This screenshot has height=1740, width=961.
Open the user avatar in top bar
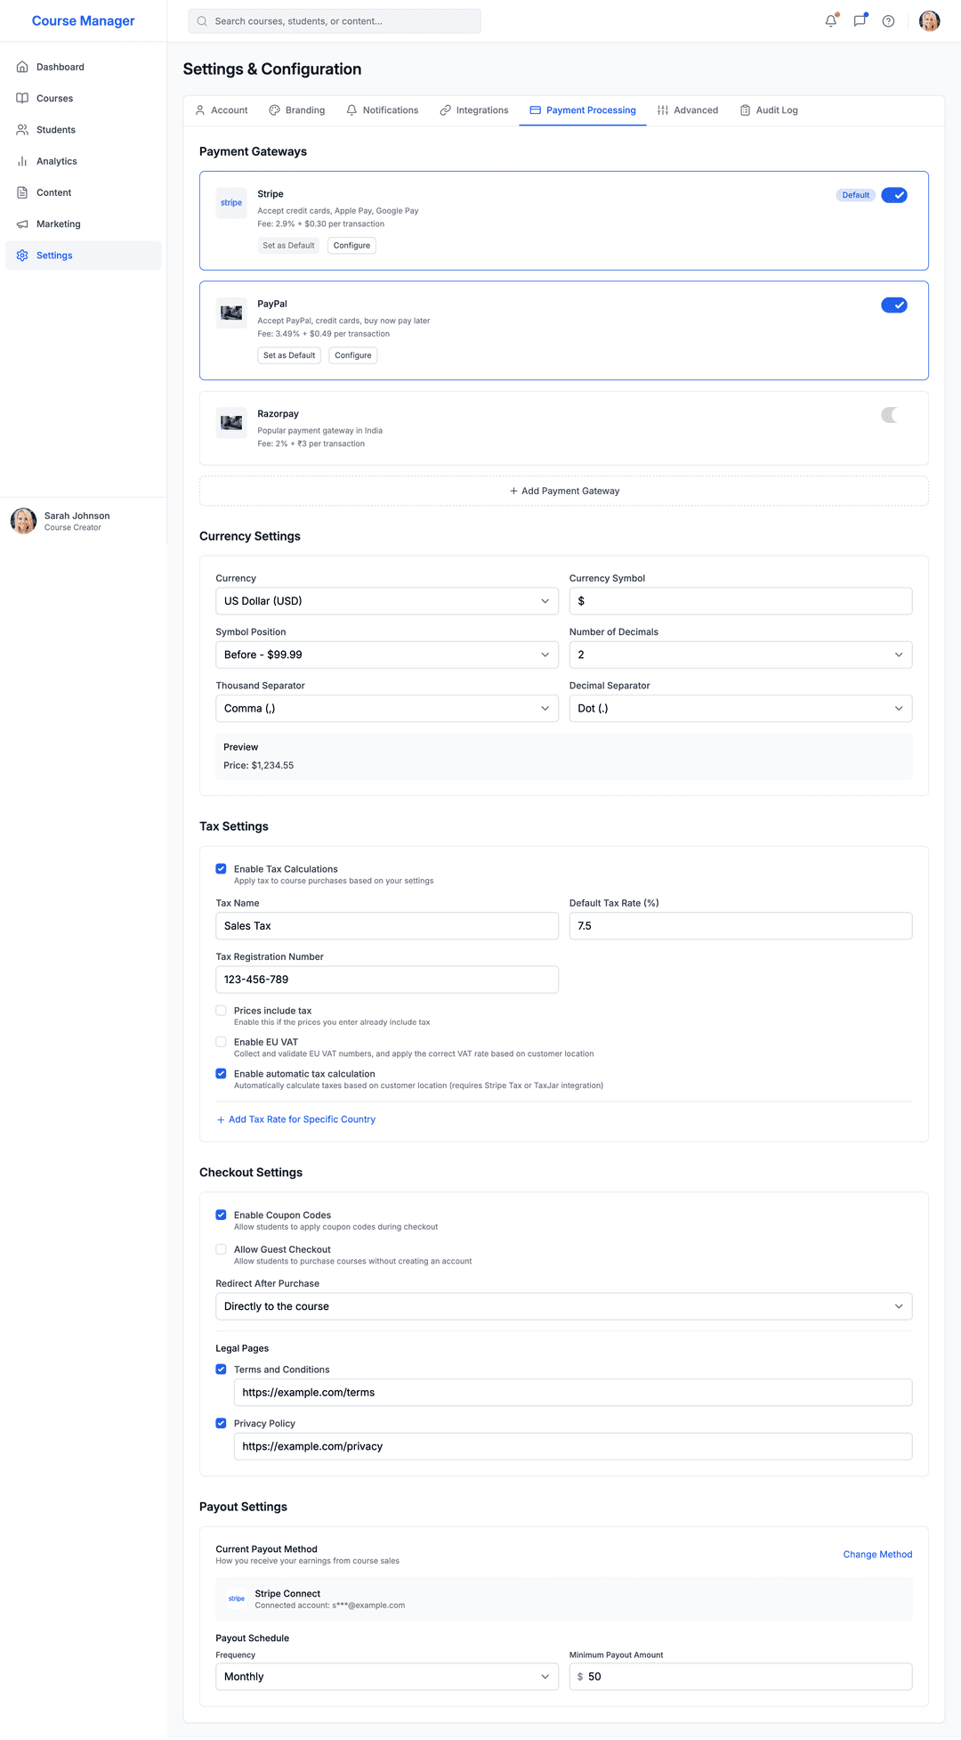[929, 21]
